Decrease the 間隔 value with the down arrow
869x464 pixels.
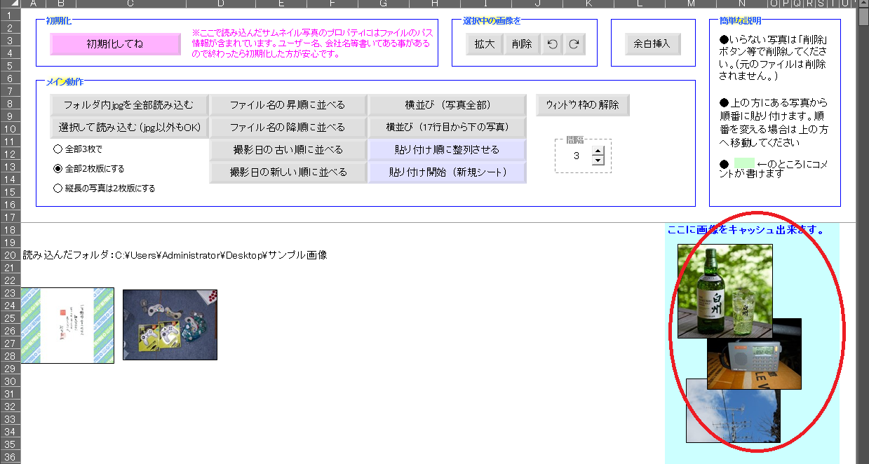click(x=598, y=161)
